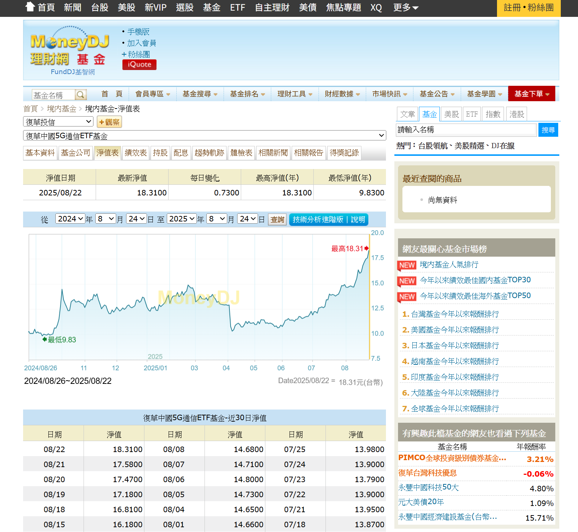Open the start month dropdown
The height and width of the screenshot is (532, 578).
(x=106, y=219)
